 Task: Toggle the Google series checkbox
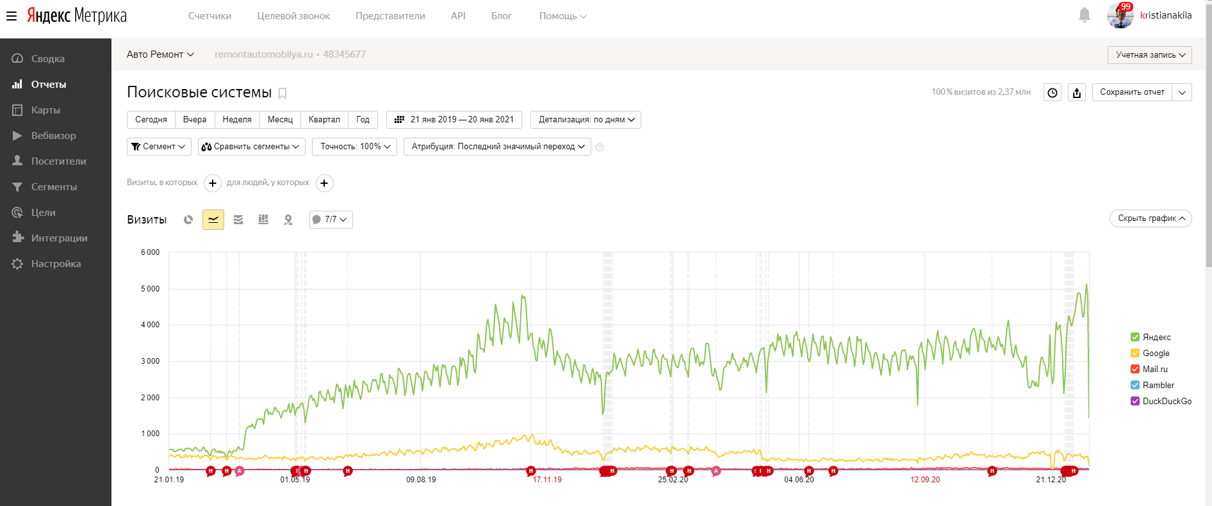pyautogui.click(x=1135, y=353)
